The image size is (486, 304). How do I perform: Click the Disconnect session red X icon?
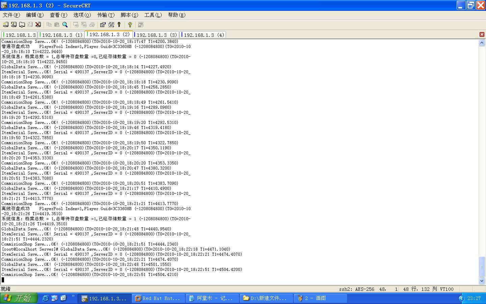[38, 25]
